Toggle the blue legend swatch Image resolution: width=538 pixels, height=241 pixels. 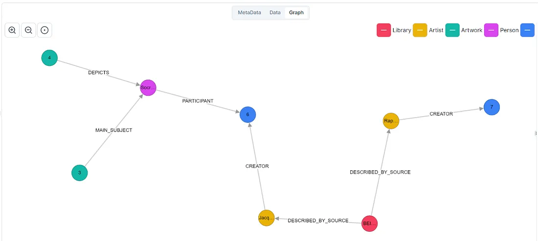click(x=527, y=30)
